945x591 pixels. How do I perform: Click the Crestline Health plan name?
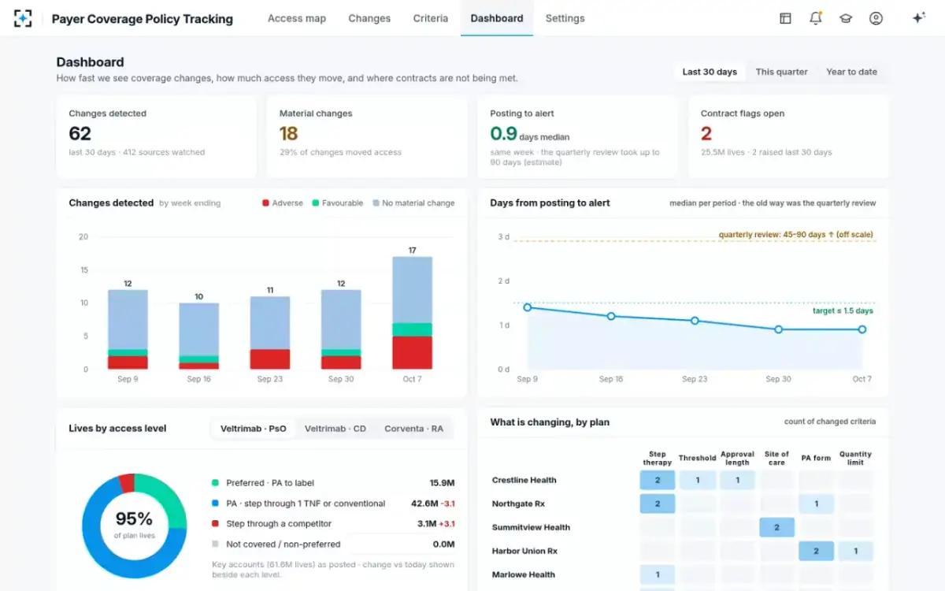524,480
